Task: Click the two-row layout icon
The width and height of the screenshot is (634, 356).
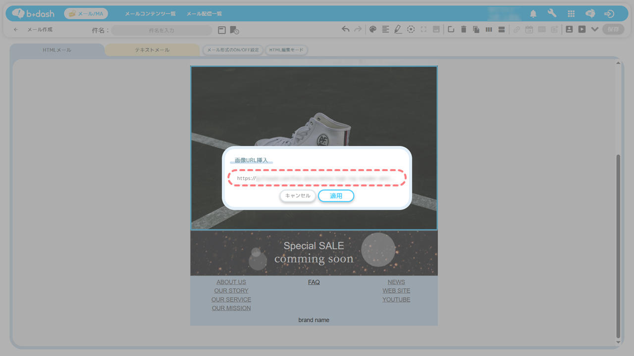Action: (501, 29)
